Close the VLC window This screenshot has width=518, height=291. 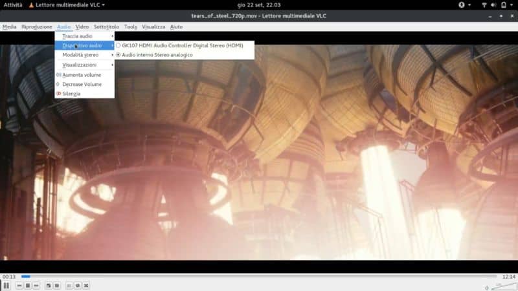pyautogui.click(x=512, y=16)
